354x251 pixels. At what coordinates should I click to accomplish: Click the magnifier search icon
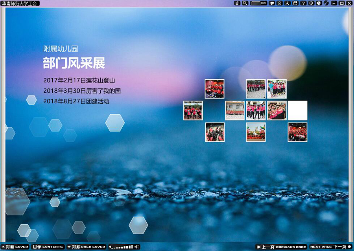pyautogui.click(x=245, y=3)
